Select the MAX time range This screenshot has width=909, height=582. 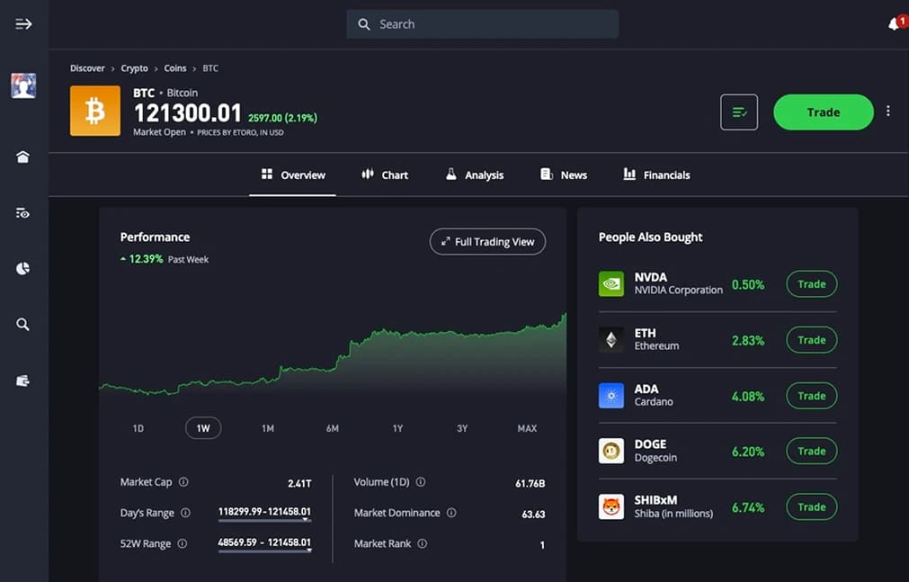point(526,428)
